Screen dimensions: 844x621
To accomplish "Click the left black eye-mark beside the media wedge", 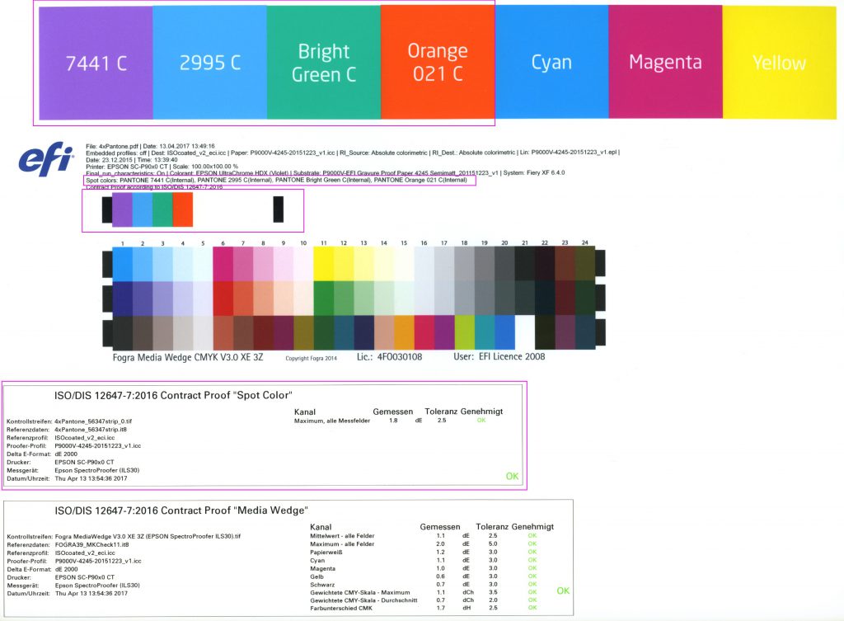I will click(x=105, y=264).
